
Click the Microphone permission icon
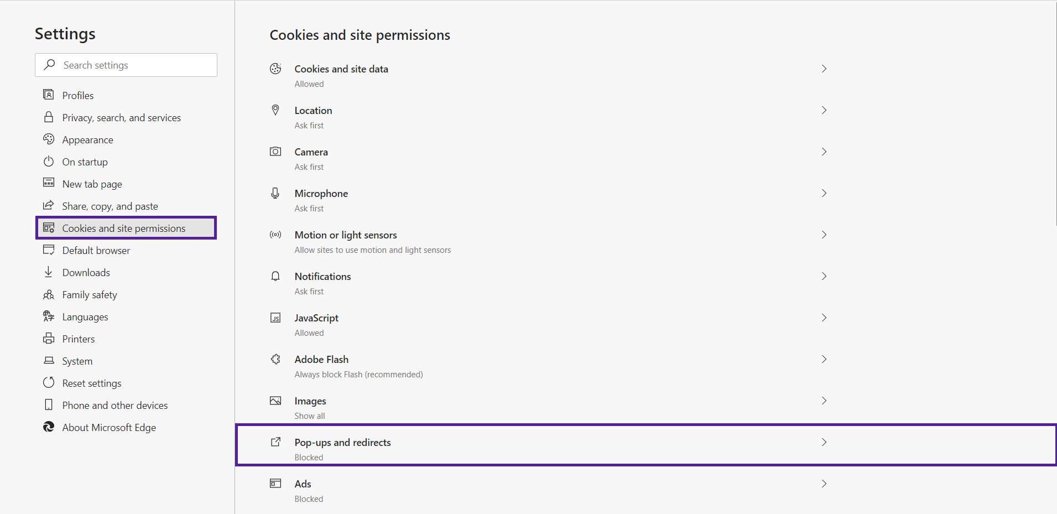pos(275,193)
